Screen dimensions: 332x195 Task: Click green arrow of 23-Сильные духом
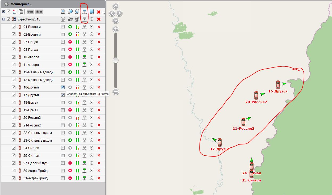(70, 140)
